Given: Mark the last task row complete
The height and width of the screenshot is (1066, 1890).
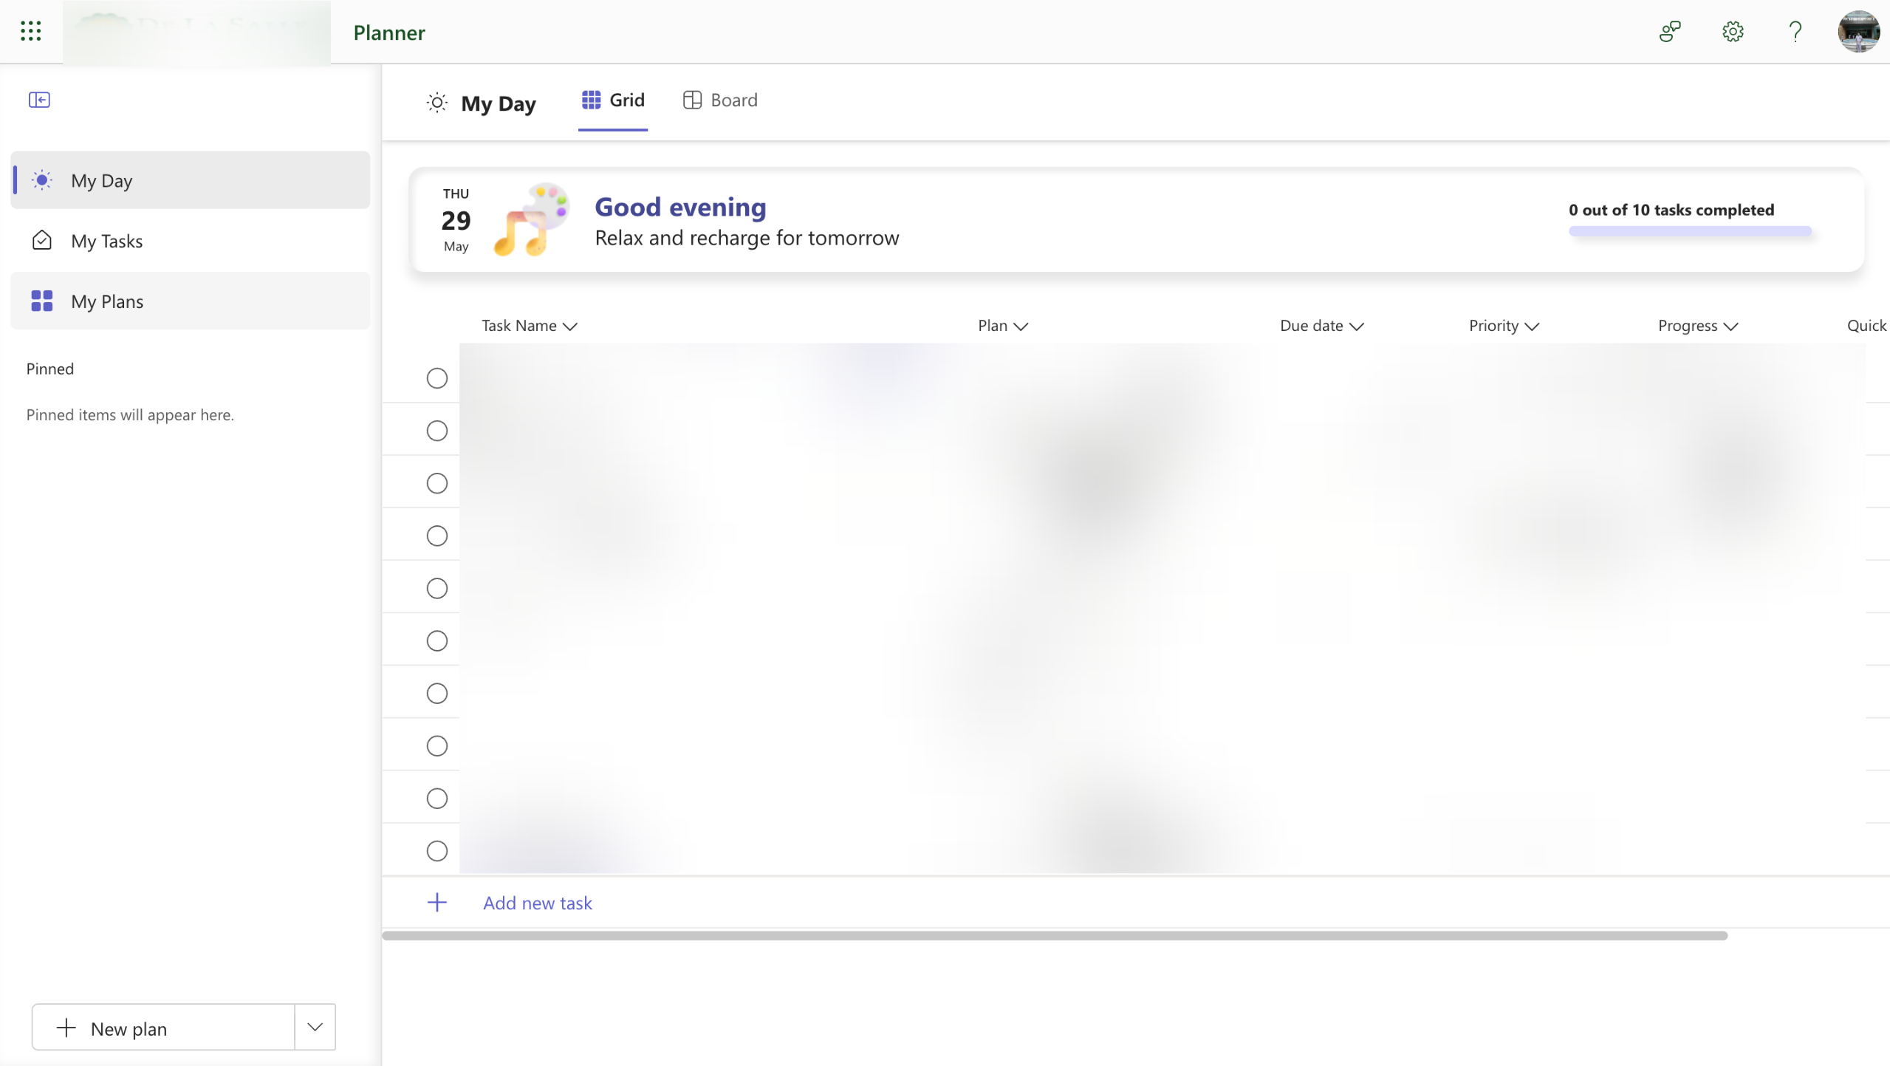Looking at the screenshot, I should (x=437, y=851).
